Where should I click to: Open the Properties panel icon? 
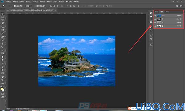(x=151, y=21)
